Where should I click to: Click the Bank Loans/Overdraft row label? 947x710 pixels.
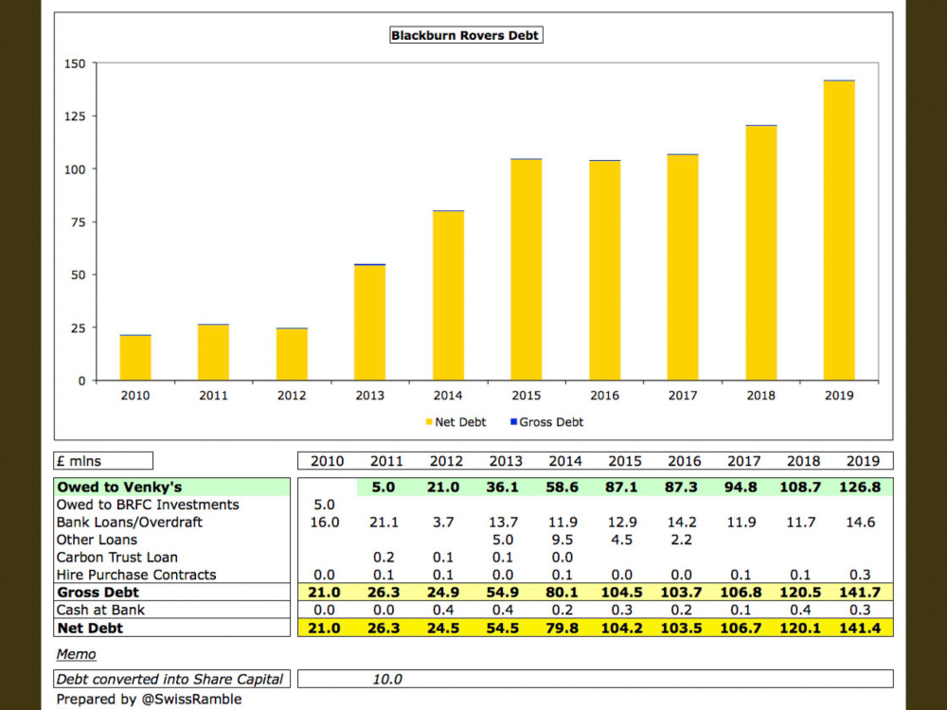(130, 522)
